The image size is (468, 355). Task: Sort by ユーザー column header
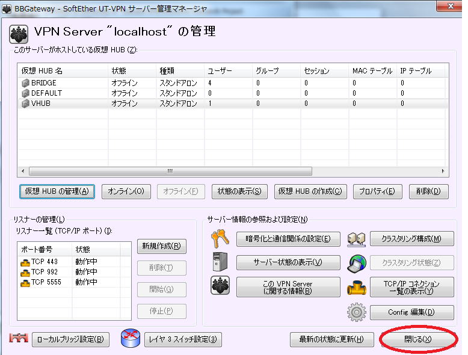tap(229, 71)
